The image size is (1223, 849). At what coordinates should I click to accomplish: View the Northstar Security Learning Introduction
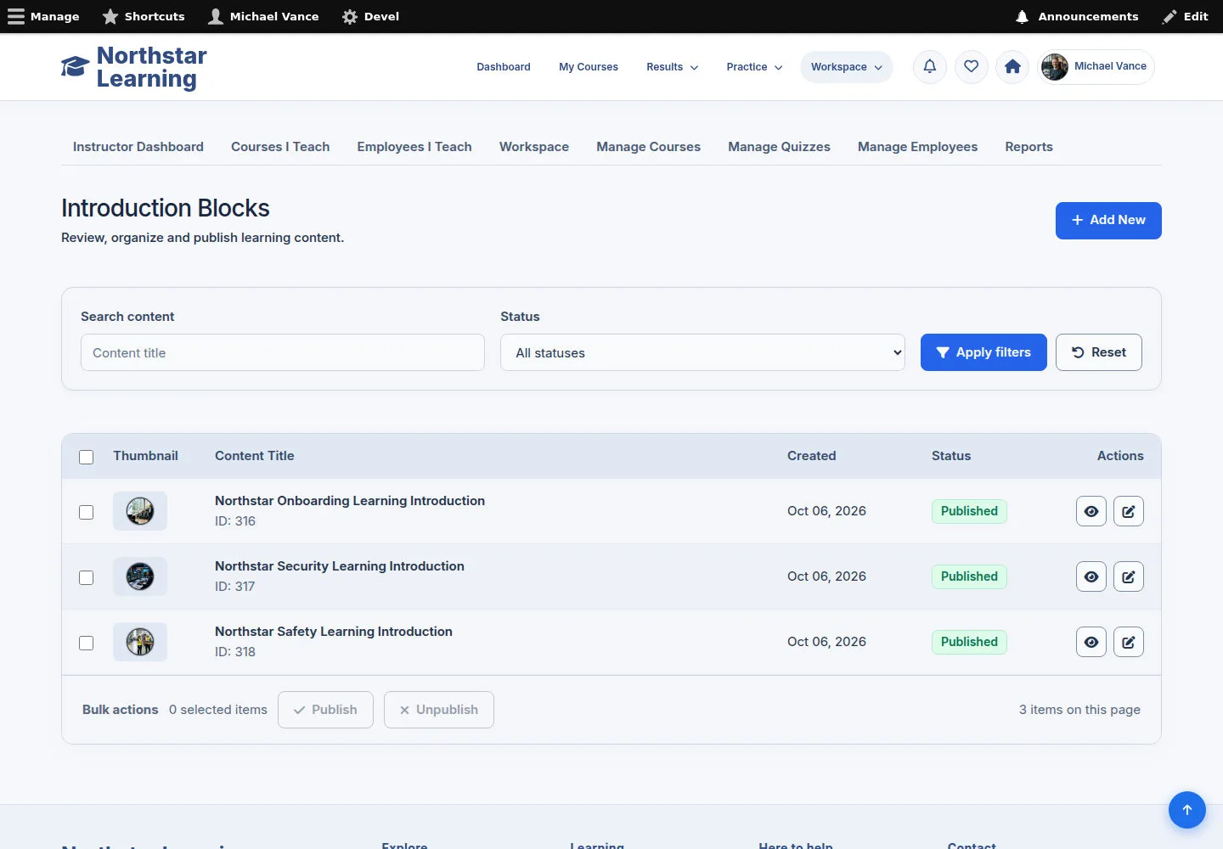click(x=1091, y=576)
